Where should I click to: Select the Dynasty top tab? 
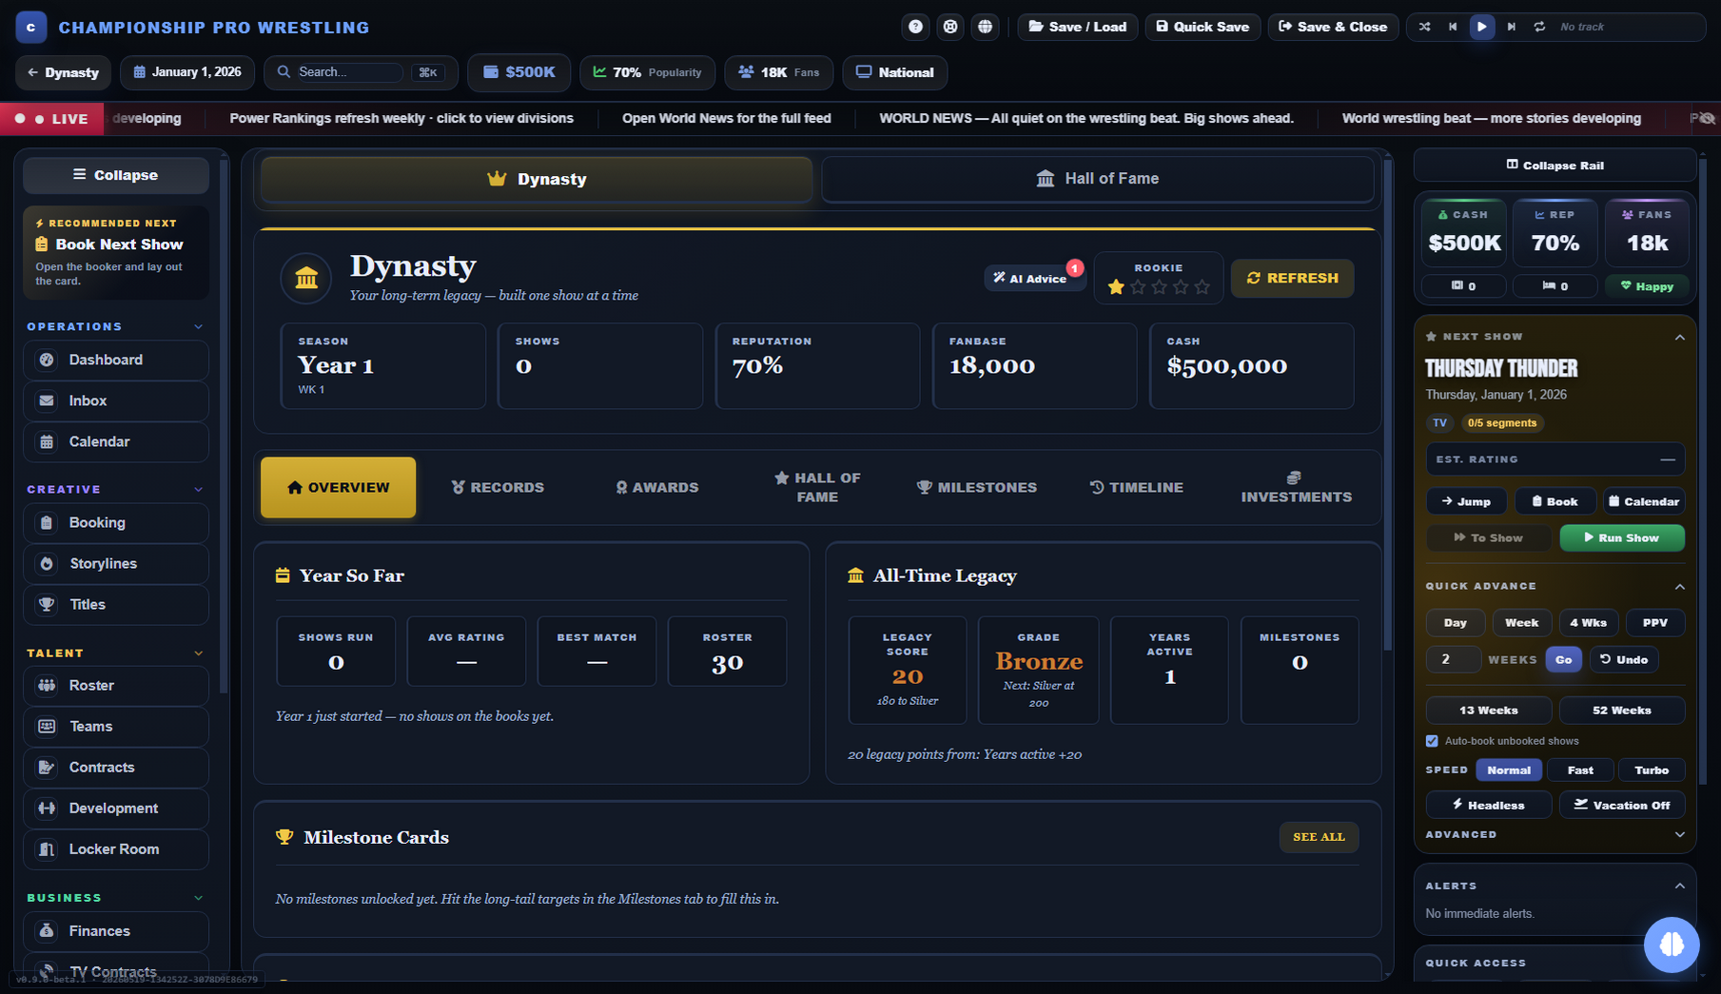coord(537,179)
